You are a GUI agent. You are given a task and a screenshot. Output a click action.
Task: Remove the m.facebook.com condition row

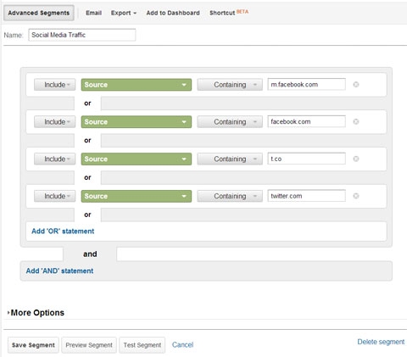pos(356,85)
